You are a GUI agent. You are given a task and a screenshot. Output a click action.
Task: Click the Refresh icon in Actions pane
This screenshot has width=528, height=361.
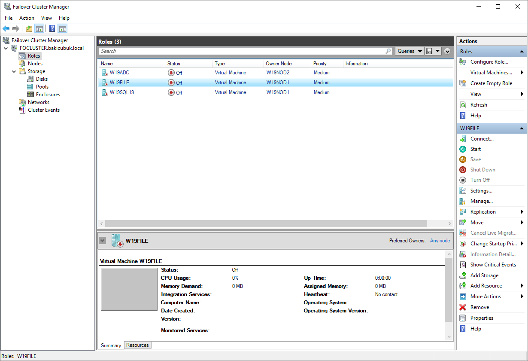(463, 105)
